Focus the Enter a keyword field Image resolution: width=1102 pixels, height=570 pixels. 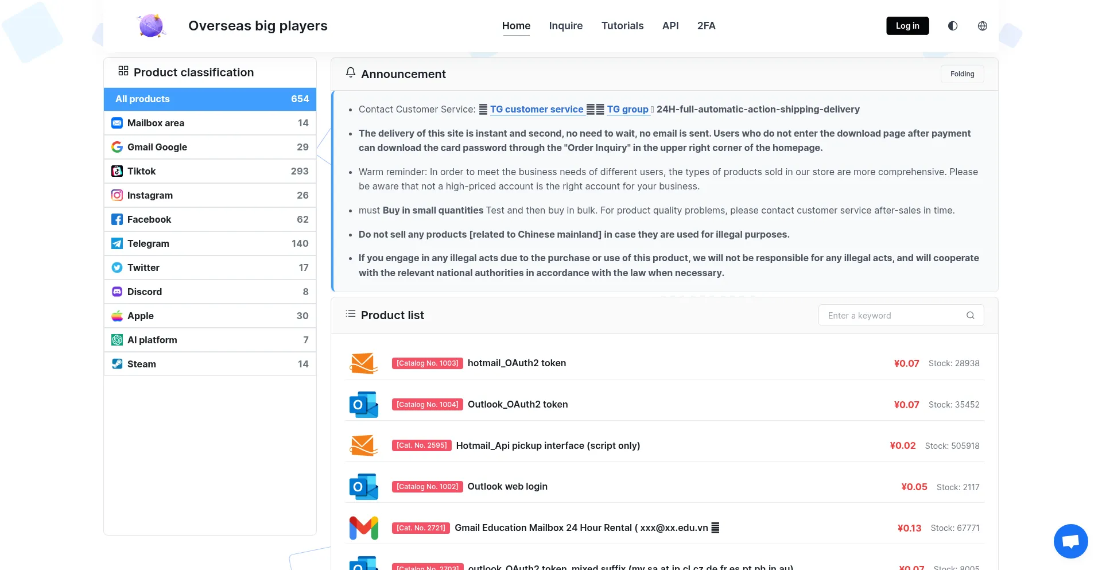click(893, 315)
